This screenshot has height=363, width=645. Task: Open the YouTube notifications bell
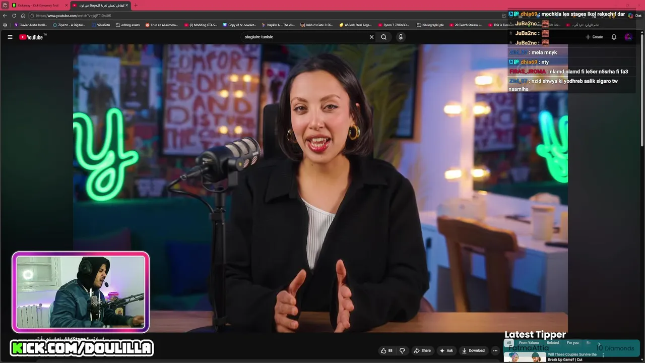click(614, 37)
